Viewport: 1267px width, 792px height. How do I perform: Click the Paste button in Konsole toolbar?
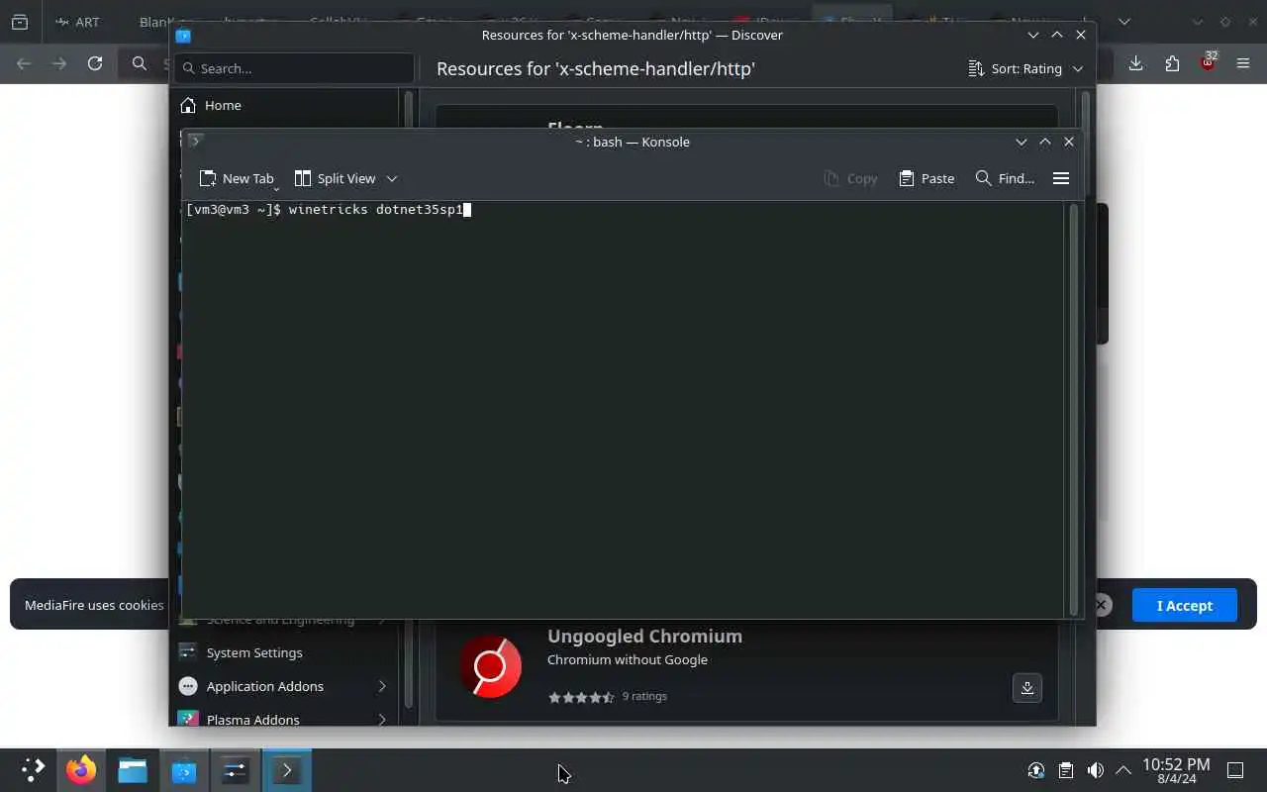point(926,178)
